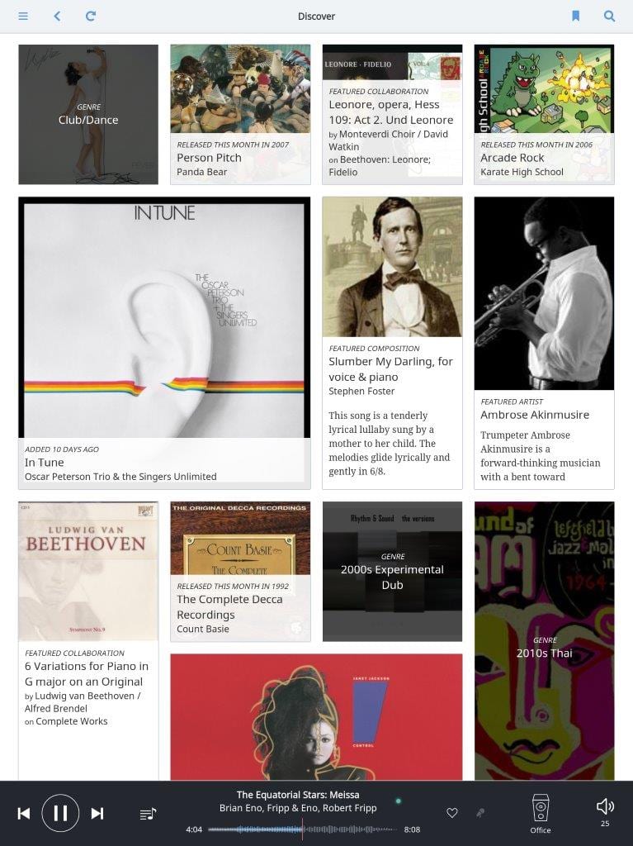Viewport: 633px width, 846px height.
Task: Open search with the magnifier icon
Action: [609, 17]
